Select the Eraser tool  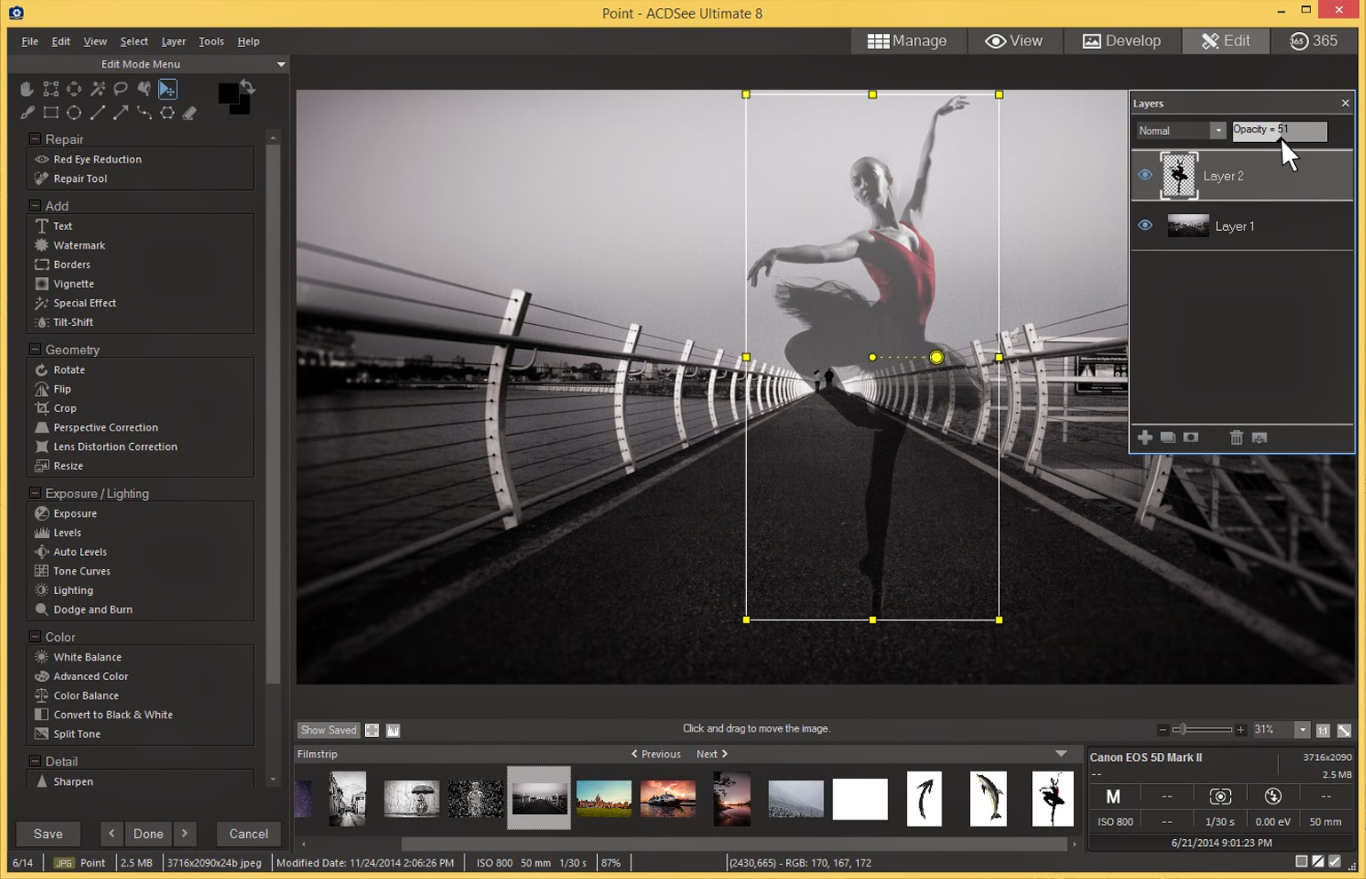[x=189, y=113]
